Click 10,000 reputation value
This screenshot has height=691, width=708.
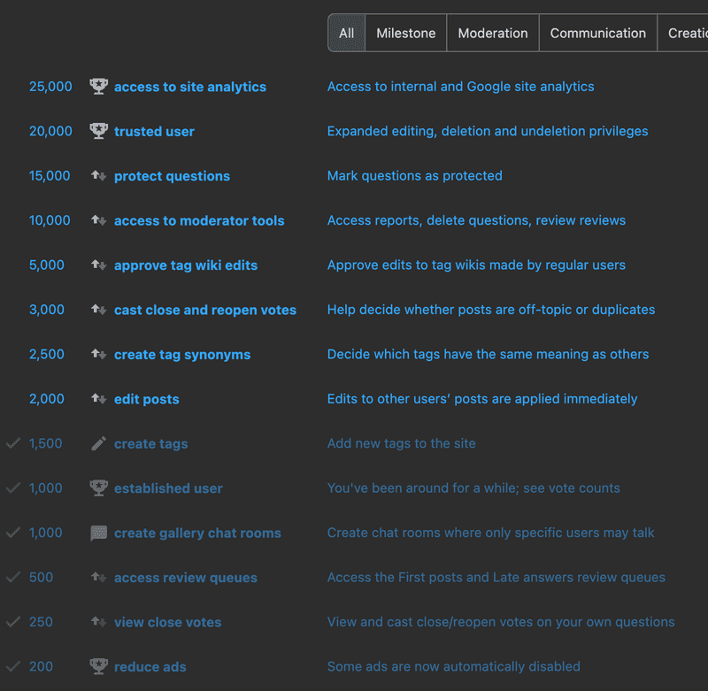[x=50, y=220]
